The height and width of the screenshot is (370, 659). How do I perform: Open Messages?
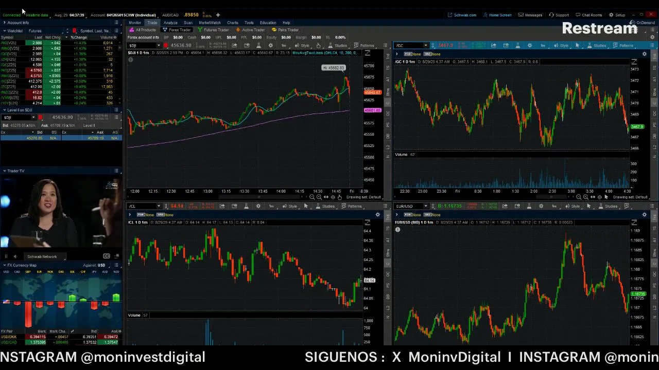tap(530, 15)
